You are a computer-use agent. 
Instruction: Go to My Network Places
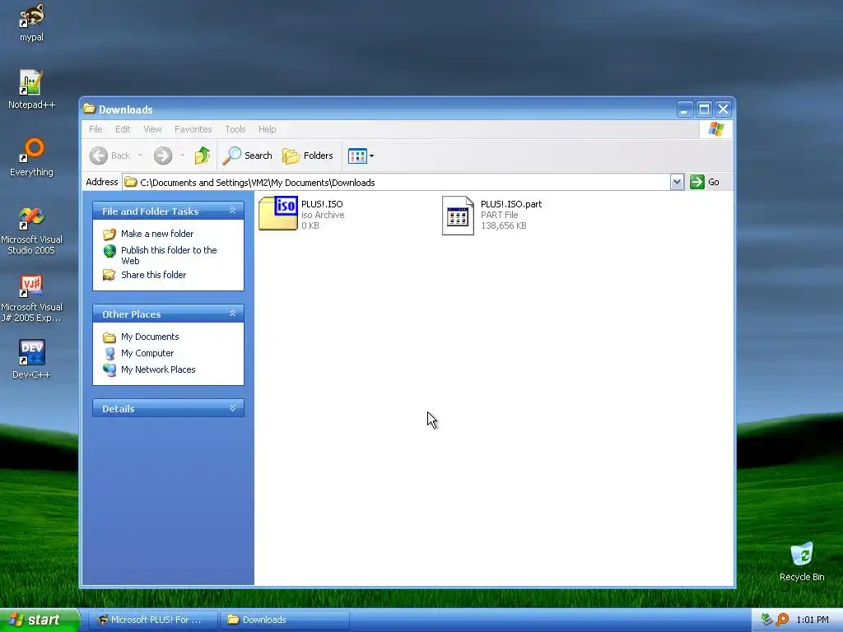[x=158, y=369]
